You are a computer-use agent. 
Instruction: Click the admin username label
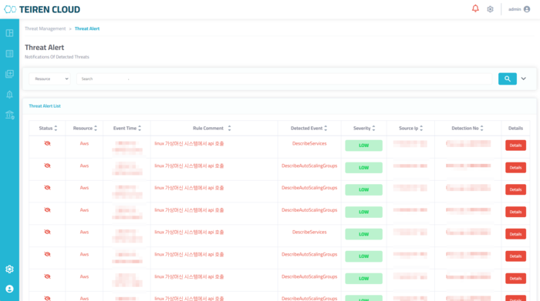pyautogui.click(x=515, y=9)
